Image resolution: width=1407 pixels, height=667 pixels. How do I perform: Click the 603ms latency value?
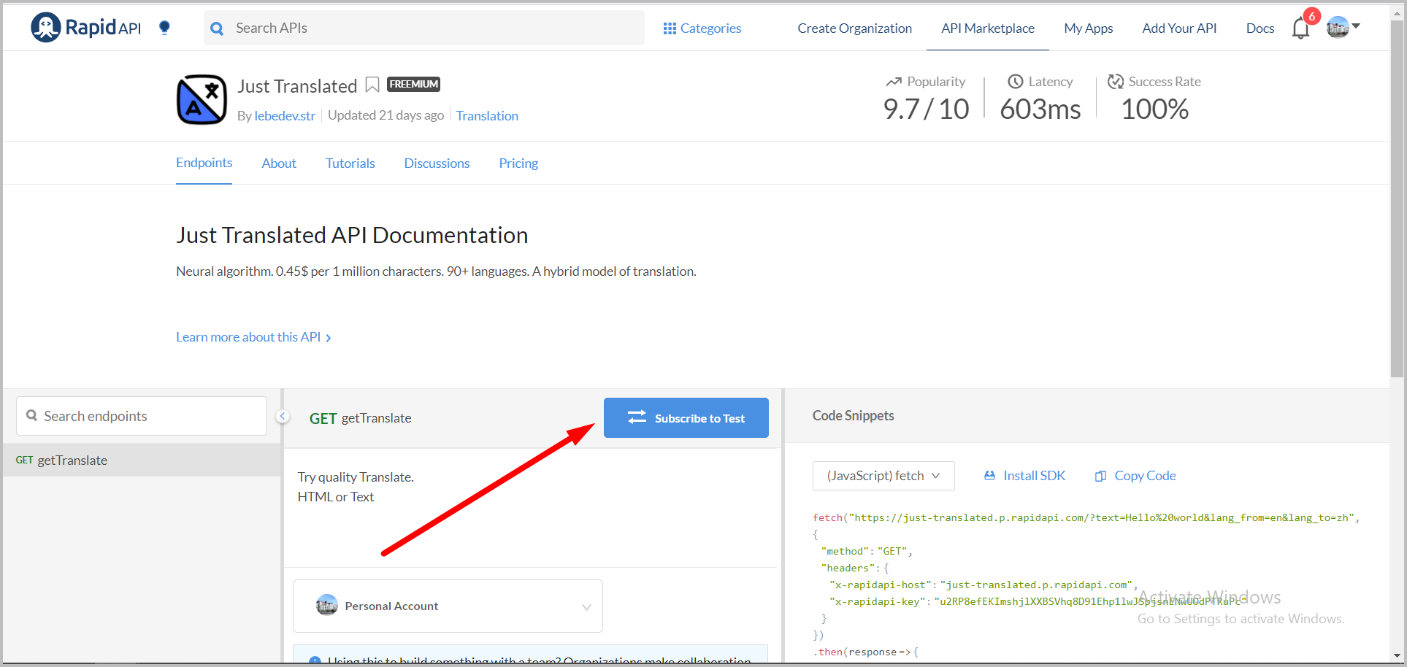[1040, 109]
